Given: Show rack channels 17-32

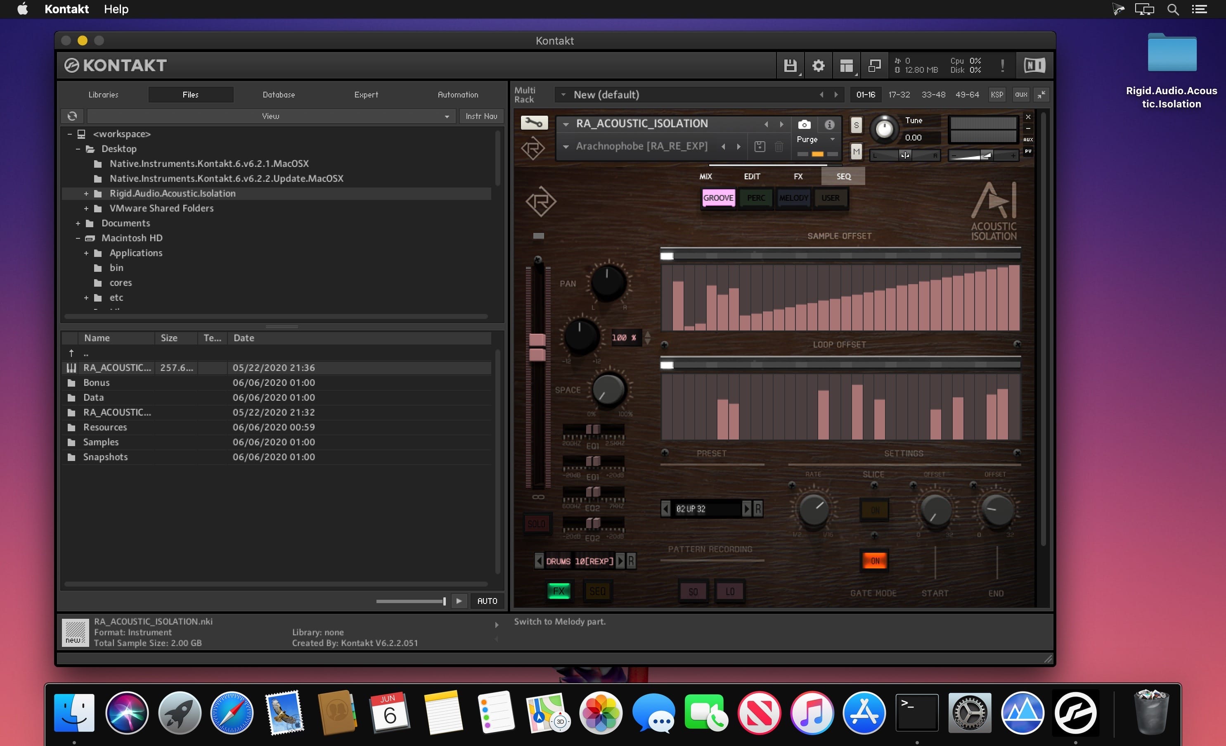Looking at the screenshot, I should coord(899,94).
